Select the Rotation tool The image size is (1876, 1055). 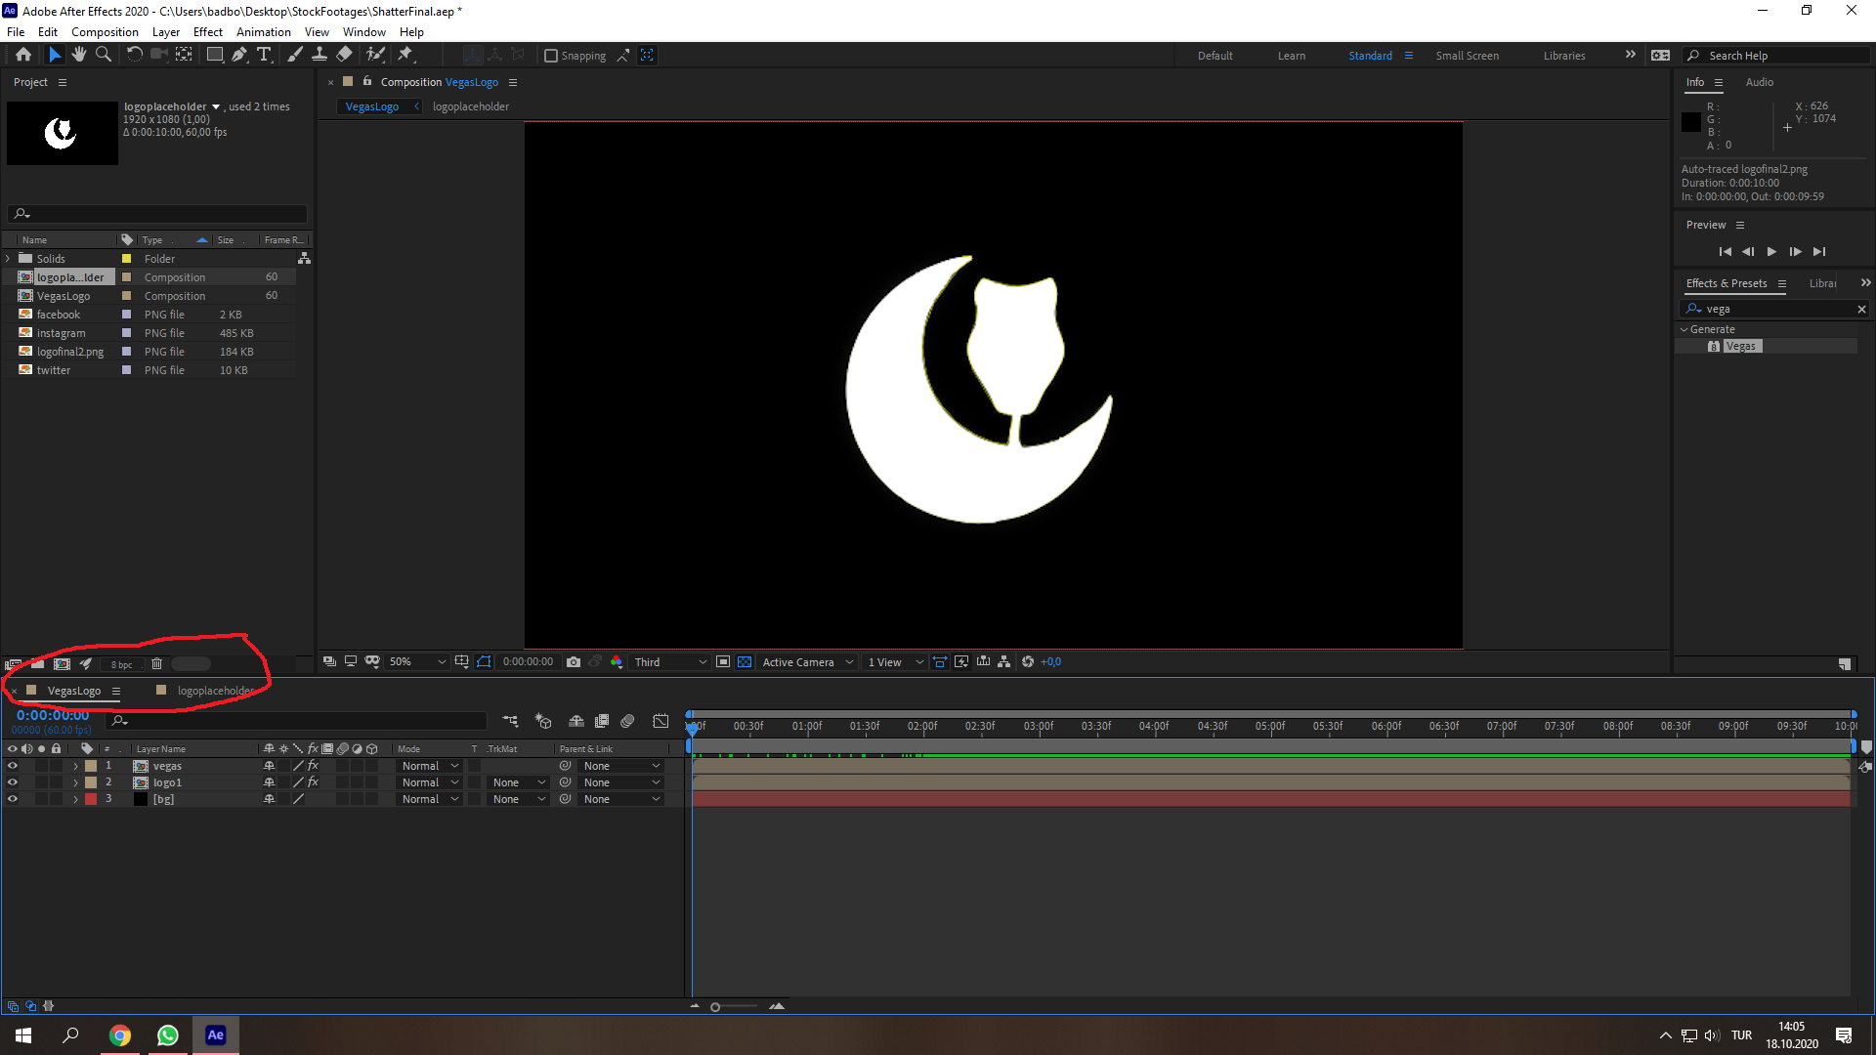[x=136, y=55]
